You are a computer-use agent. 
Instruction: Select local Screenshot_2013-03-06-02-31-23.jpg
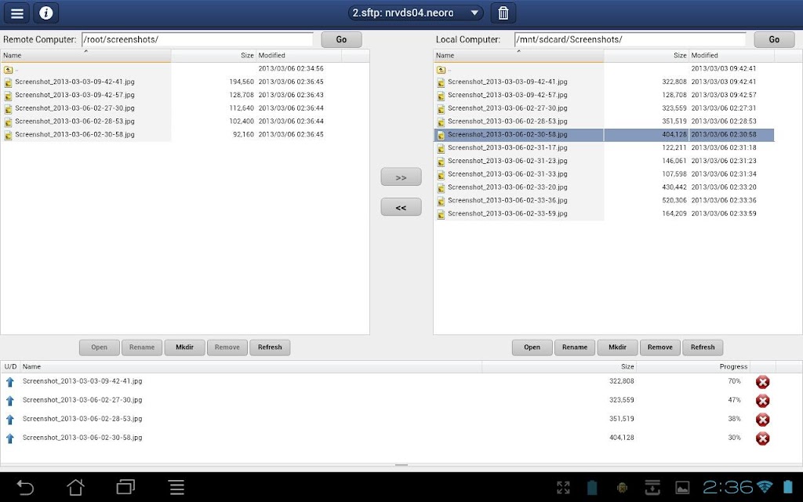point(507,162)
